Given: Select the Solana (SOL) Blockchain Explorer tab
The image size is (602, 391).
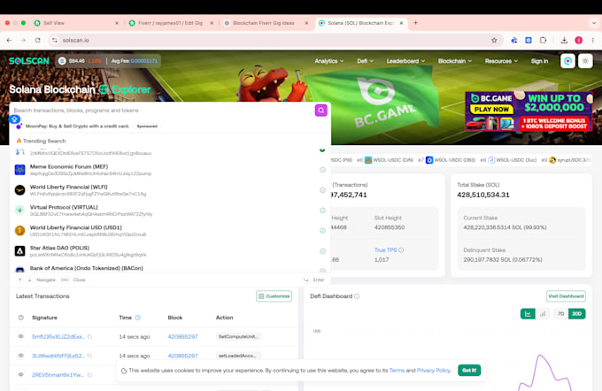Looking at the screenshot, I should tap(360, 23).
